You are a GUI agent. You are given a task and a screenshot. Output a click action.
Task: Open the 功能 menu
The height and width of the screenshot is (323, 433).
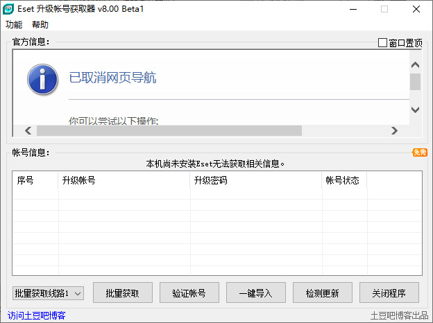[14, 24]
